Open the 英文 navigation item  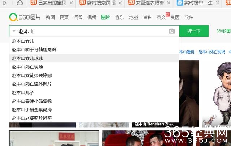(x=161, y=17)
